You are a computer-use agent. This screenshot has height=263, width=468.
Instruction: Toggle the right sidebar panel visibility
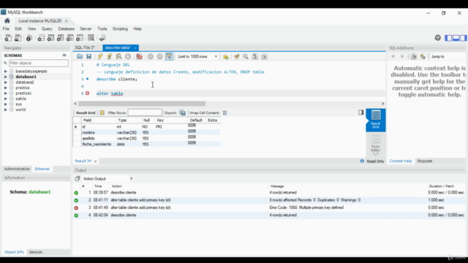(463, 38)
